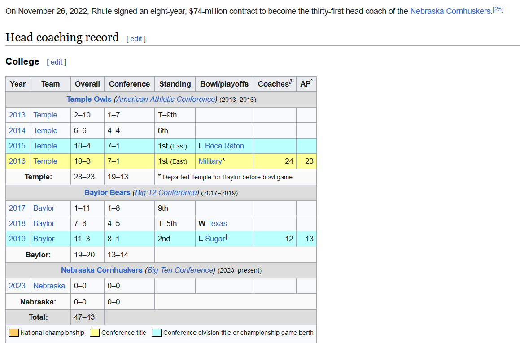Open citation reference 25
The height and width of the screenshot is (343, 520).
click(498, 9)
